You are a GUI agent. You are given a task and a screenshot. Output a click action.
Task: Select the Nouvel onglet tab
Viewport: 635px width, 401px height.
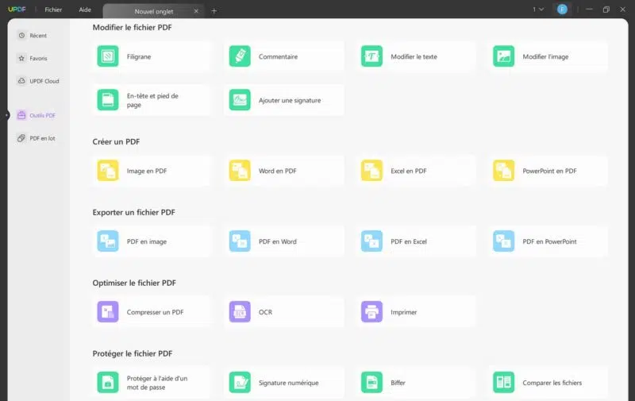click(153, 11)
